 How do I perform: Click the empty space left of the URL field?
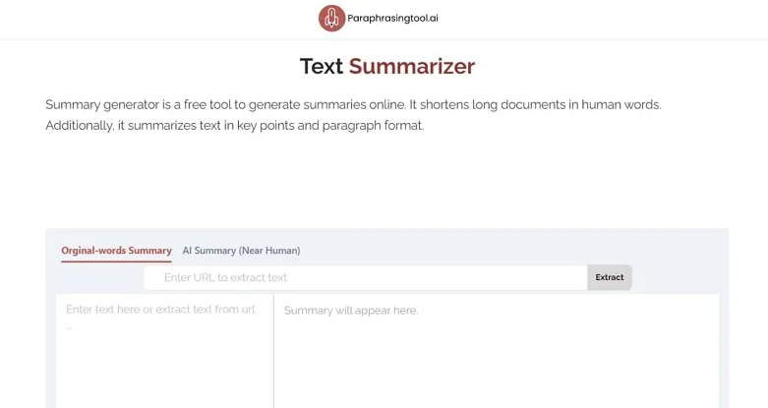tap(99, 278)
